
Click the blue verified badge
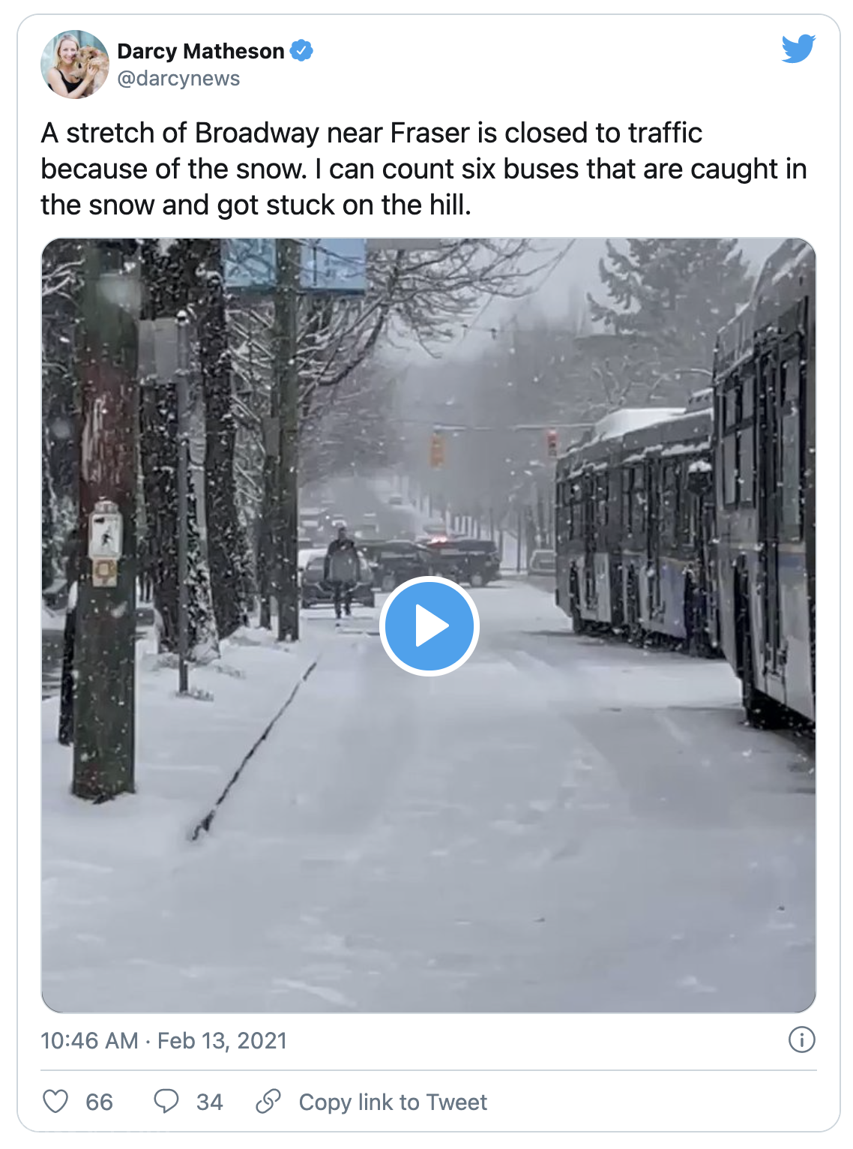point(301,51)
